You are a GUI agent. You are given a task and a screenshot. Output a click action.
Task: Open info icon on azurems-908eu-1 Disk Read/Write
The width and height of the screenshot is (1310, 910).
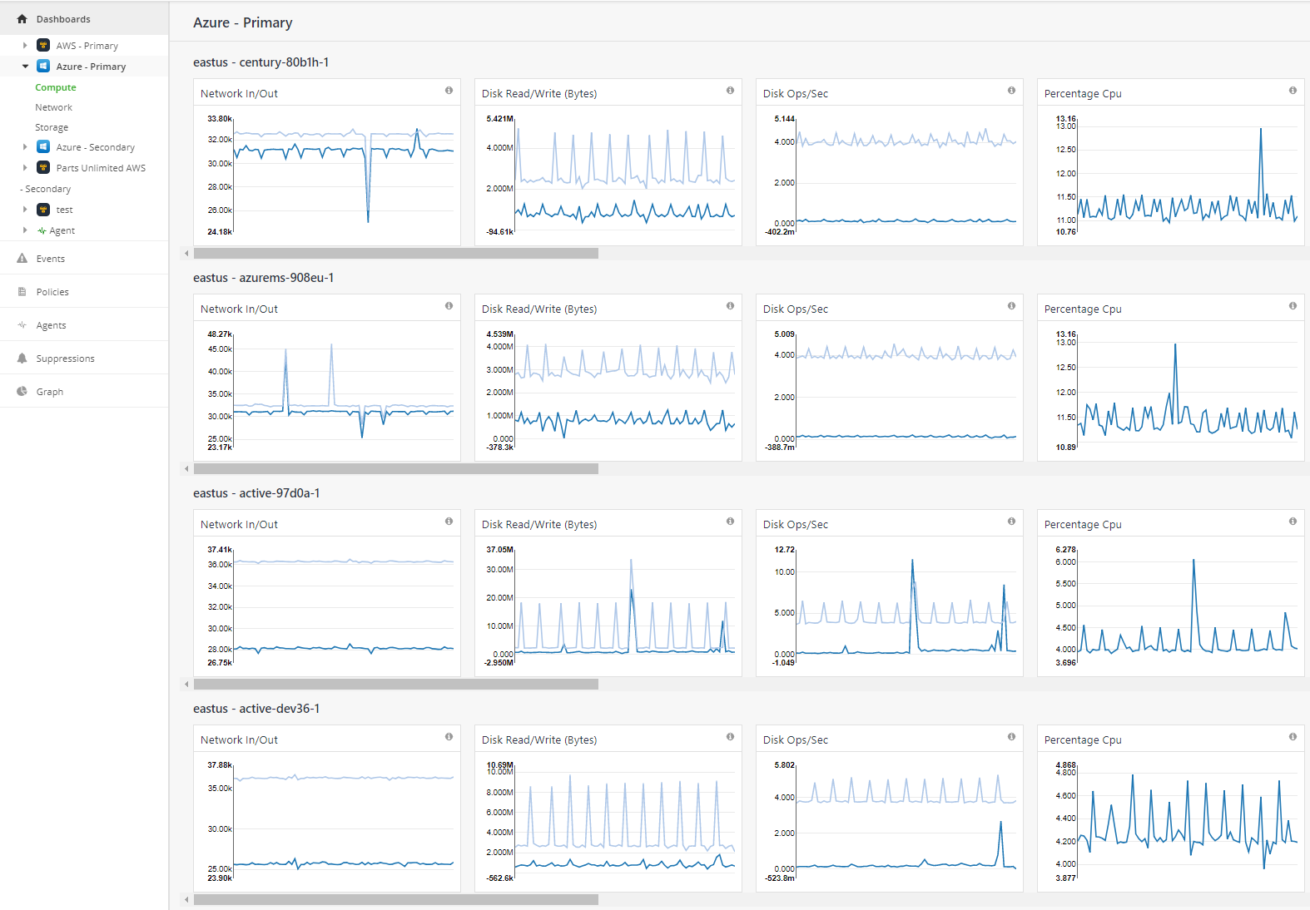[x=730, y=306]
